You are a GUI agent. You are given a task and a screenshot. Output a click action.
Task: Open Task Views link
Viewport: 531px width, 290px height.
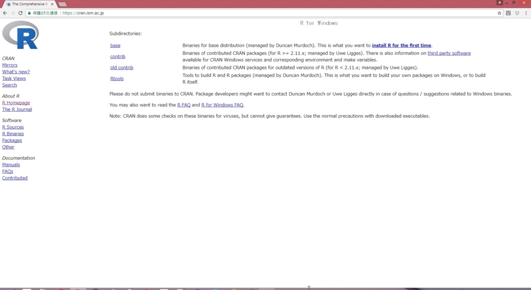[x=14, y=78]
